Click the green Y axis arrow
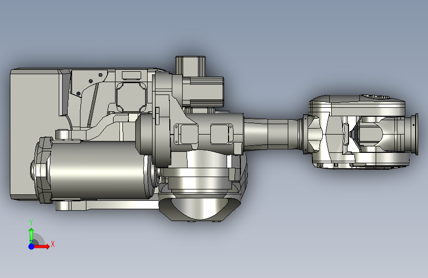The width and height of the screenshot is (428, 278). click(32, 235)
